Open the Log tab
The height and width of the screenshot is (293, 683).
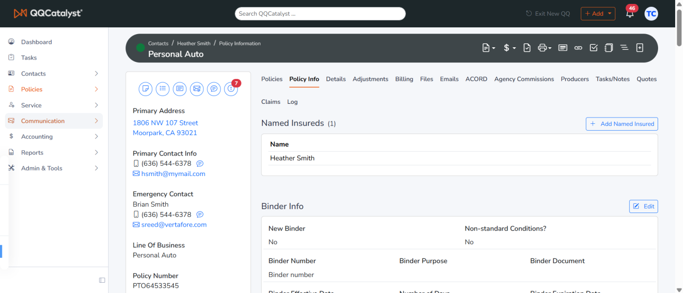click(292, 102)
